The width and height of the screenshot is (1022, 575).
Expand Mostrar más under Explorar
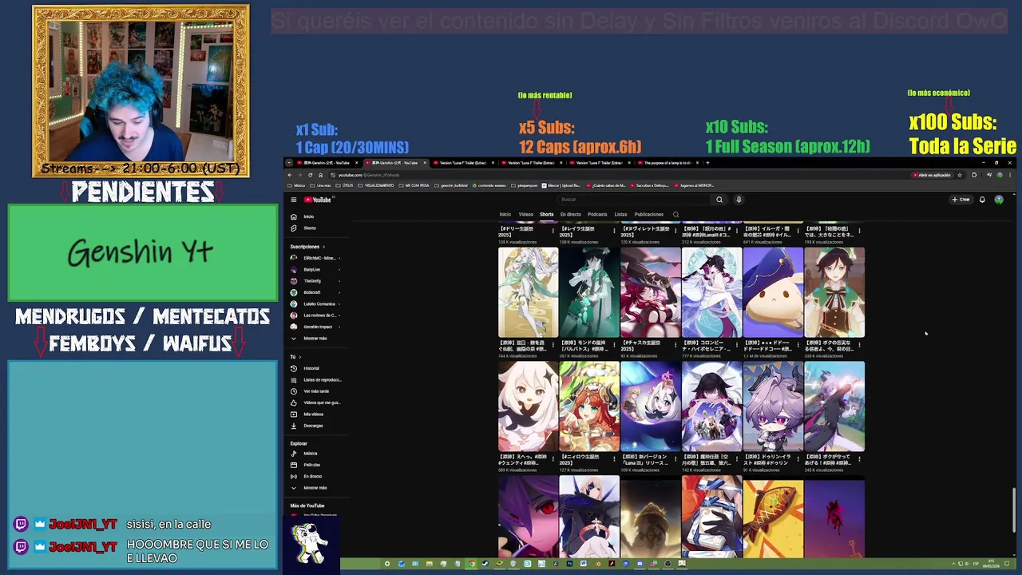(315, 487)
